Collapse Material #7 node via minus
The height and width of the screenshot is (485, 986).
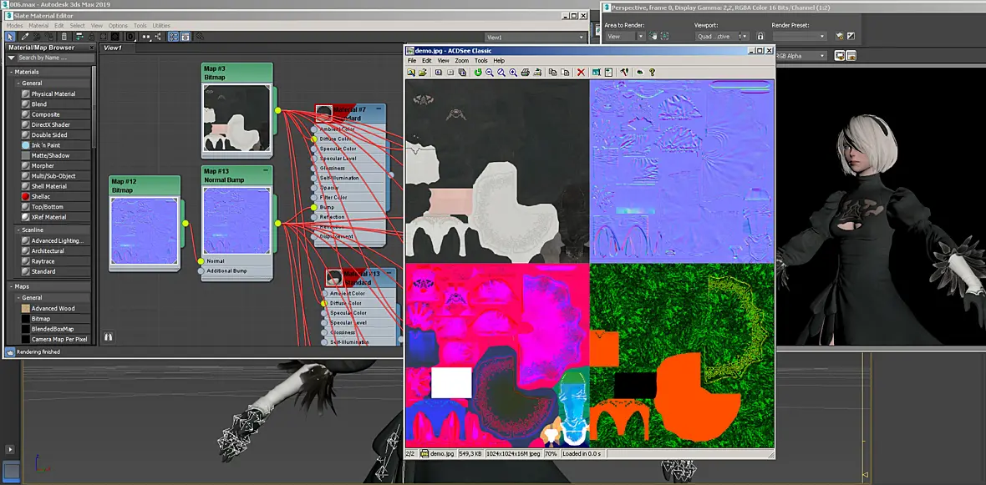click(x=379, y=109)
